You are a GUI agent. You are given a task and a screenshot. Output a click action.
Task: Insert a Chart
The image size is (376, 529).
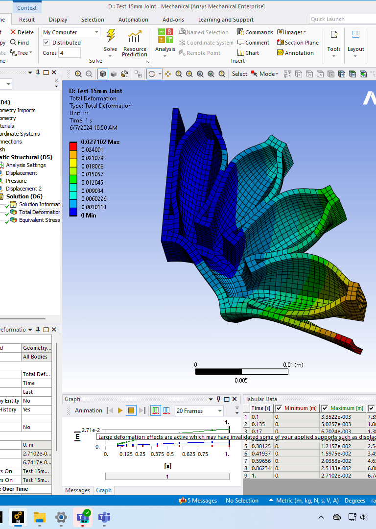(248, 53)
